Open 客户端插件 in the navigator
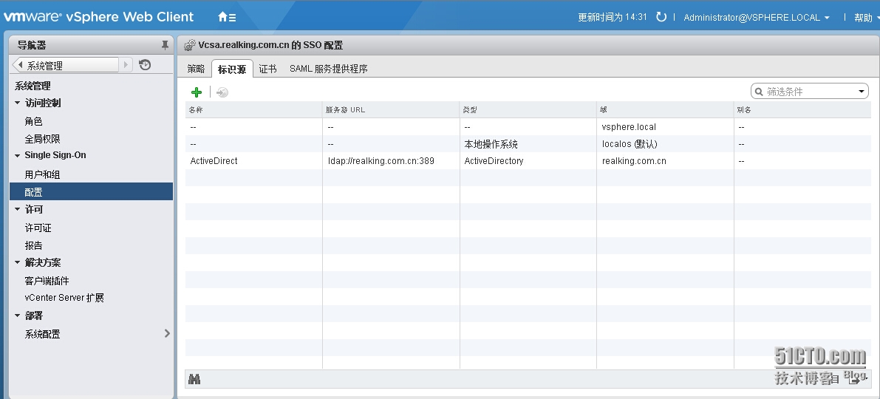This screenshot has height=399, width=880. [47, 281]
